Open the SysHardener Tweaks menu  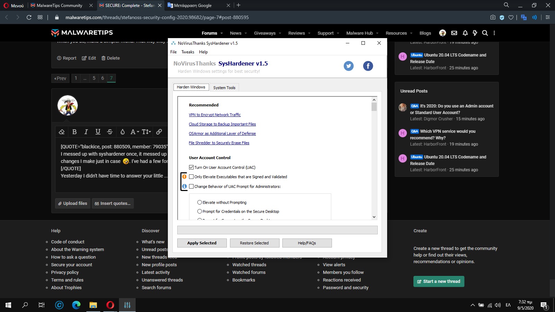tap(188, 52)
